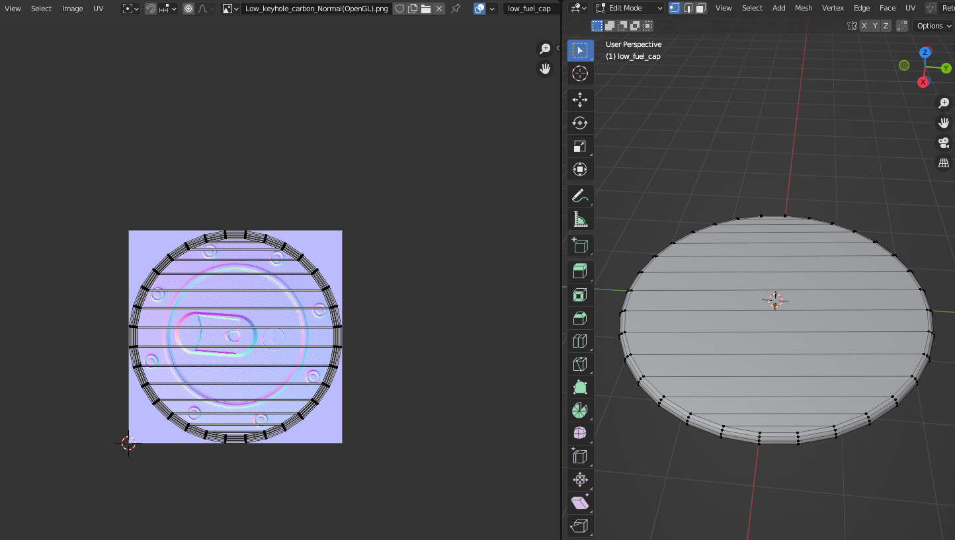The width and height of the screenshot is (955, 540).
Task: Activate the Rotate tool
Action: pos(580,123)
